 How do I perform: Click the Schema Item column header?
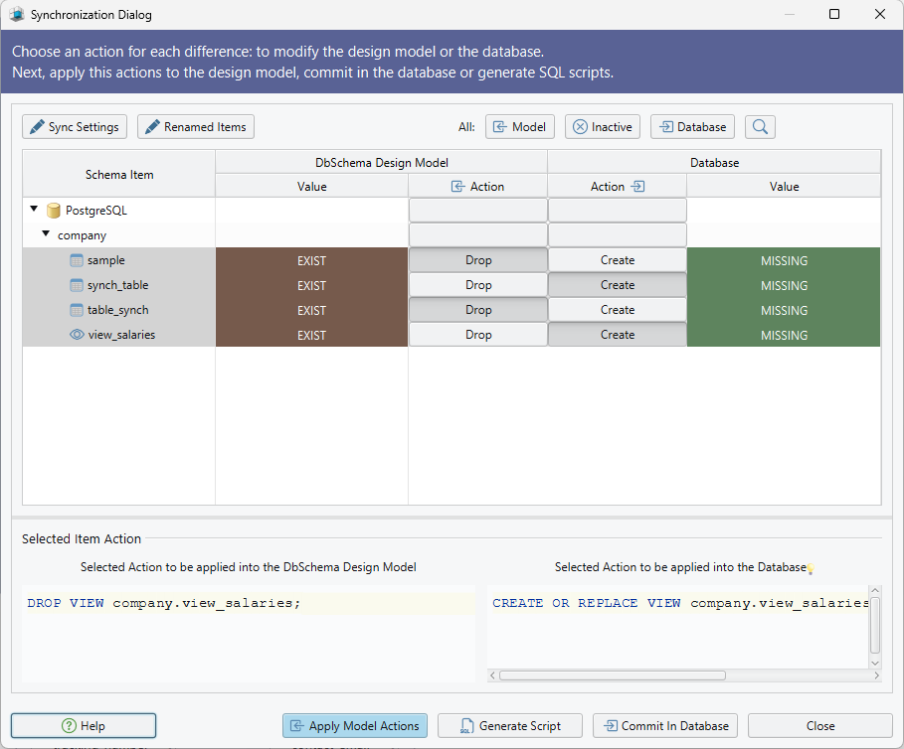[118, 174]
